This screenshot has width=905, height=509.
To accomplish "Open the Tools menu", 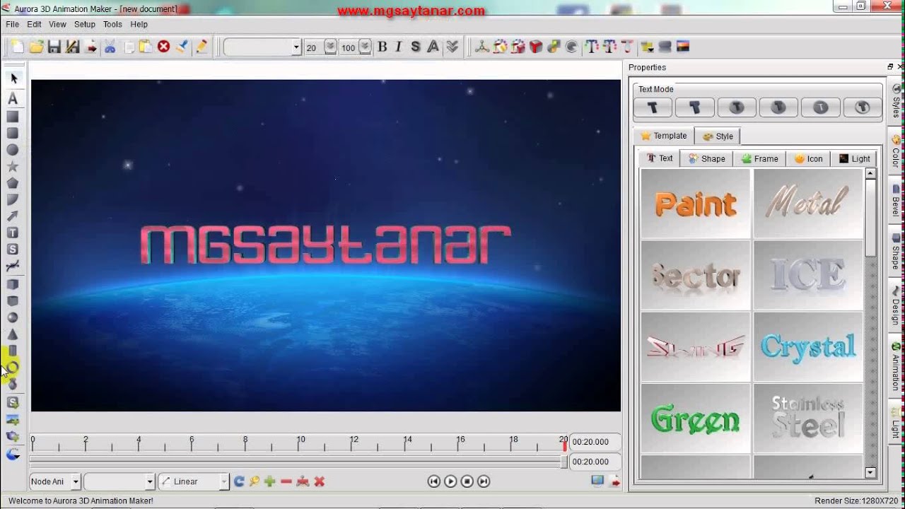I will click(112, 24).
